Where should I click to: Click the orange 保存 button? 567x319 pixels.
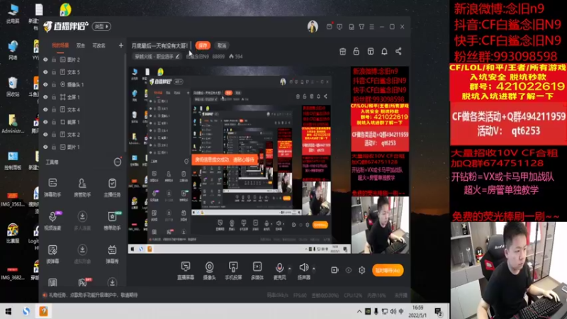click(203, 45)
